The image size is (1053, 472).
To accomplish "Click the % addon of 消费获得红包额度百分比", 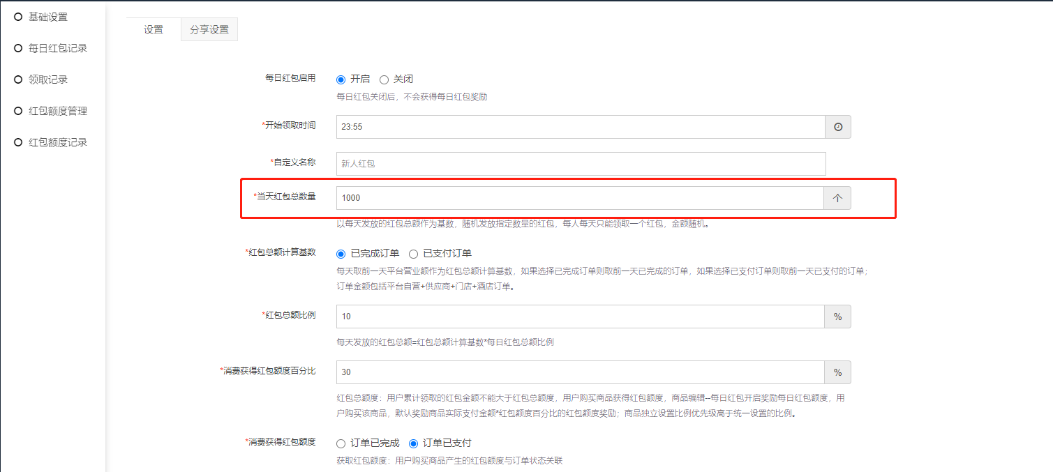I will 838,372.
